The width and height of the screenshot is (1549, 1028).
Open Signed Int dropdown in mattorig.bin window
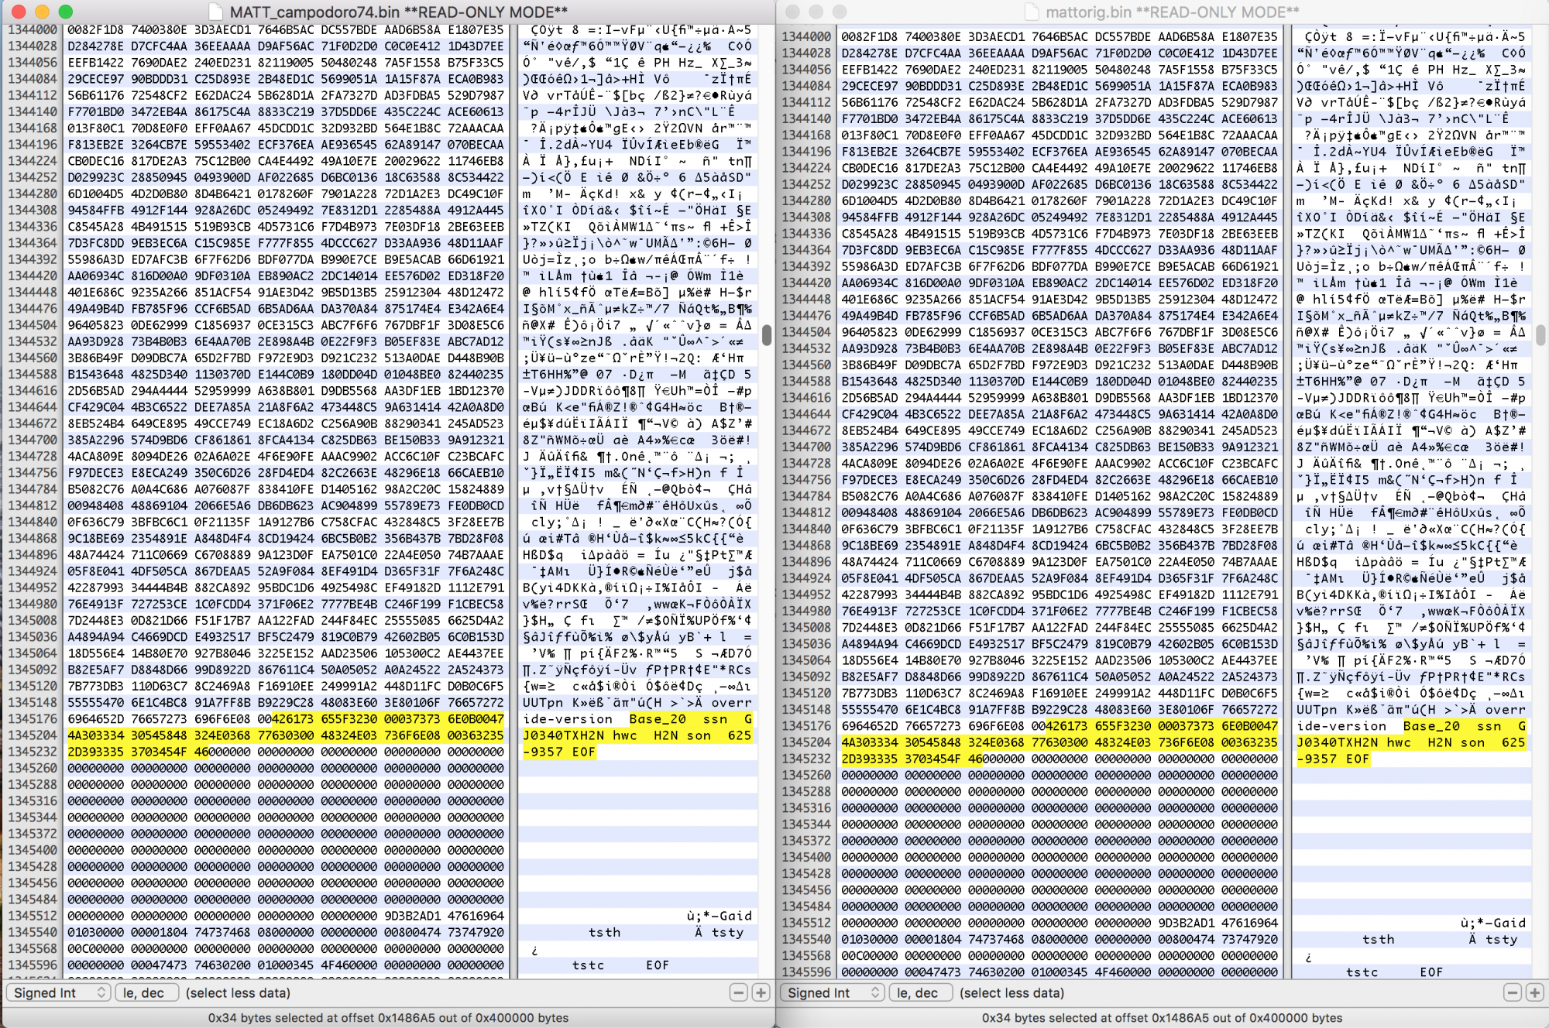pyautogui.click(x=833, y=992)
